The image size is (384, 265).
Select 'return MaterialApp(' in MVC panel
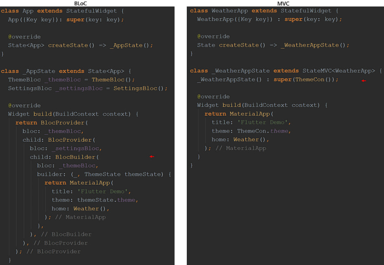239,114
